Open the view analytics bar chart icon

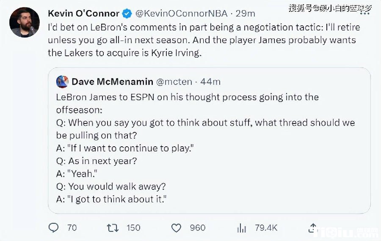tap(242, 228)
